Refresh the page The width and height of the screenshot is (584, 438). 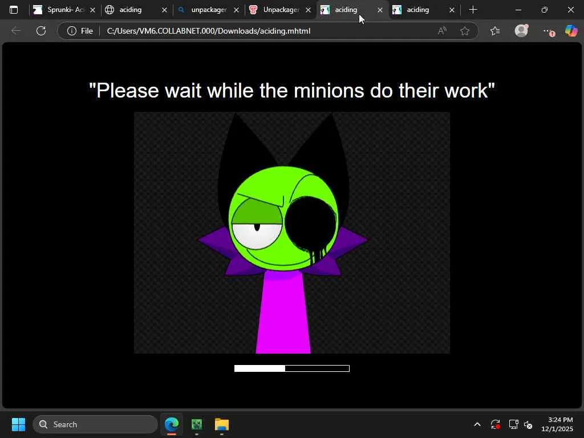(x=41, y=31)
